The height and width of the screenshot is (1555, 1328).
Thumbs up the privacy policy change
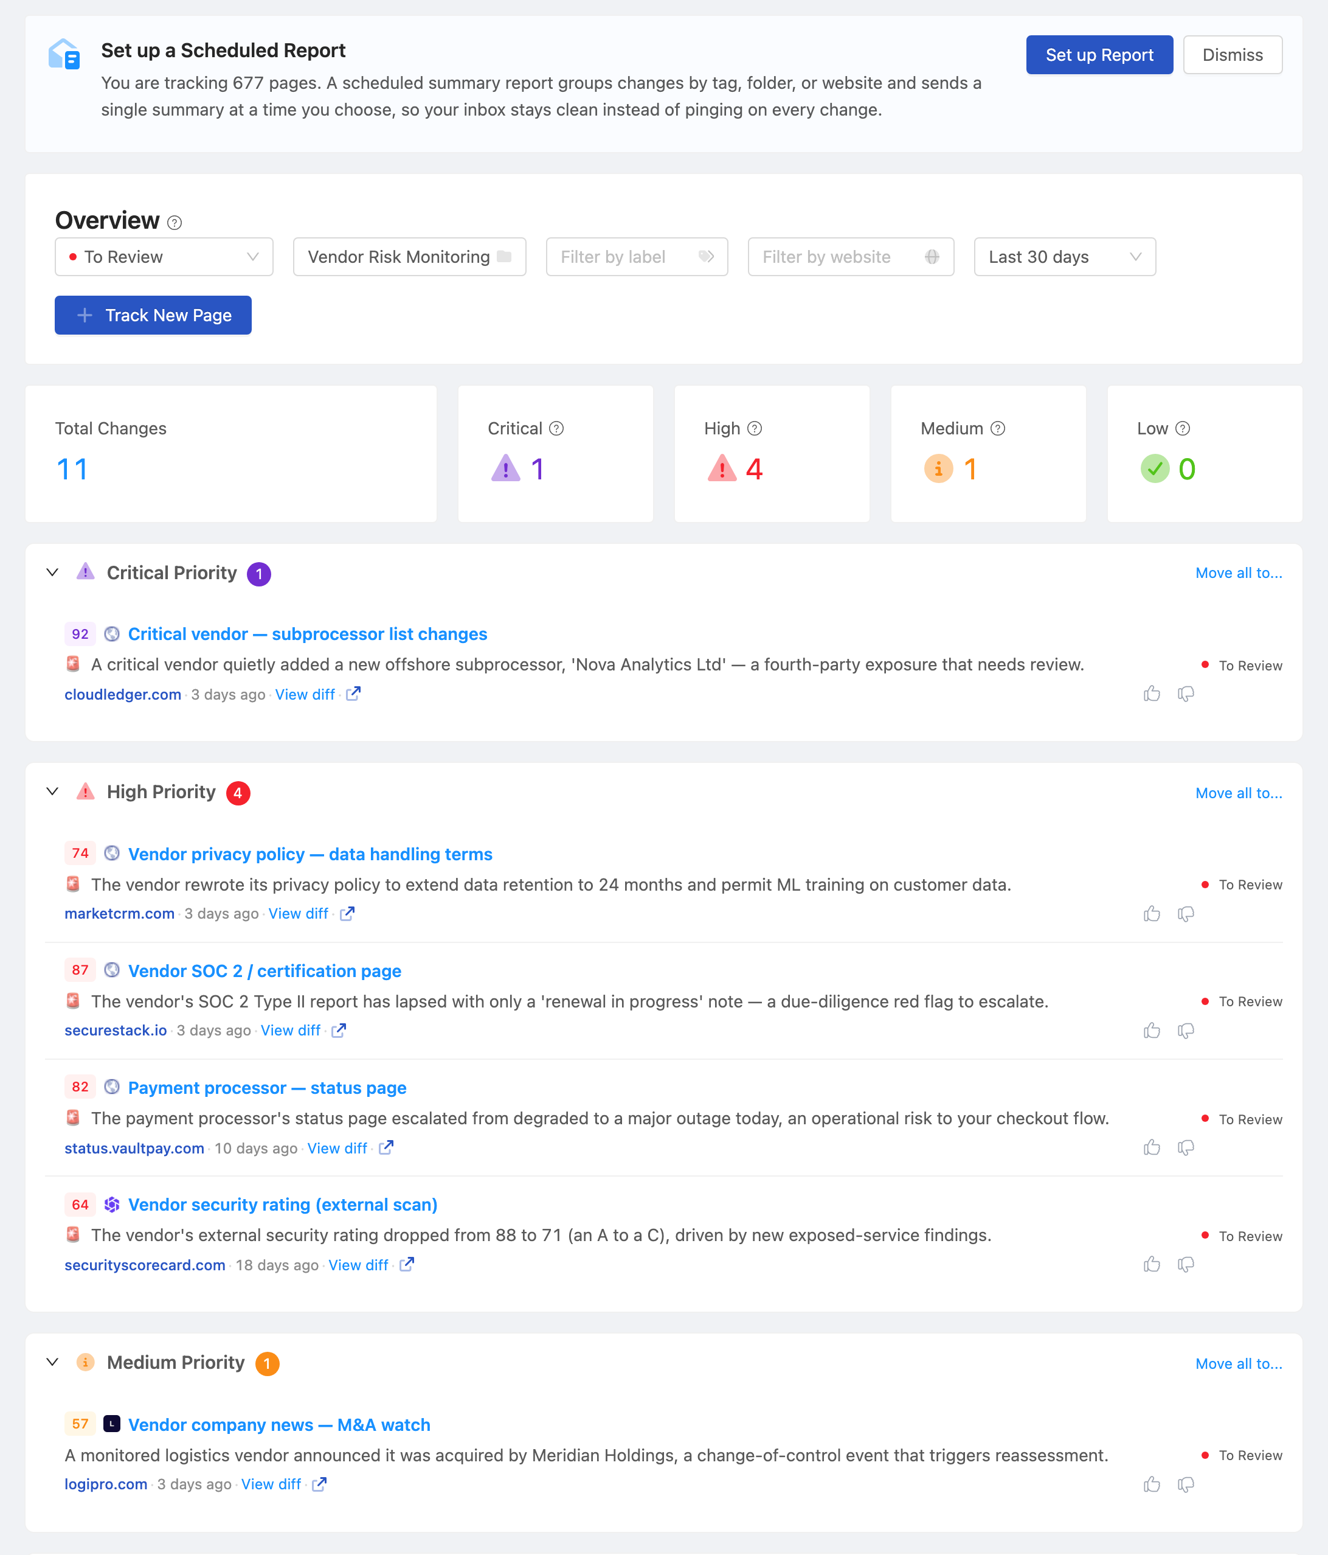coord(1152,914)
